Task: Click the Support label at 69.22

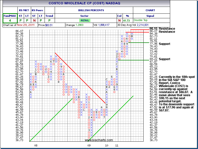Action: [164, 59]
